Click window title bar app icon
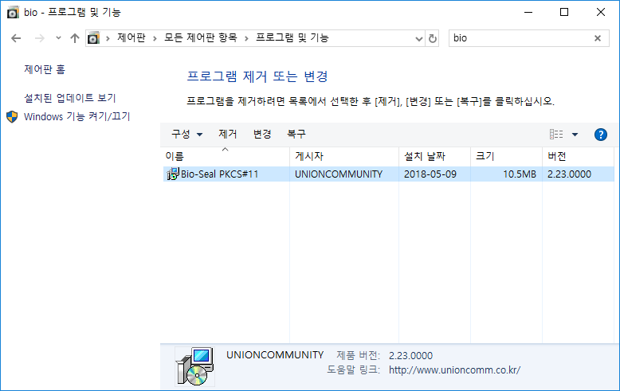Viewport: 620px width, 391px height. coord(13,12)
